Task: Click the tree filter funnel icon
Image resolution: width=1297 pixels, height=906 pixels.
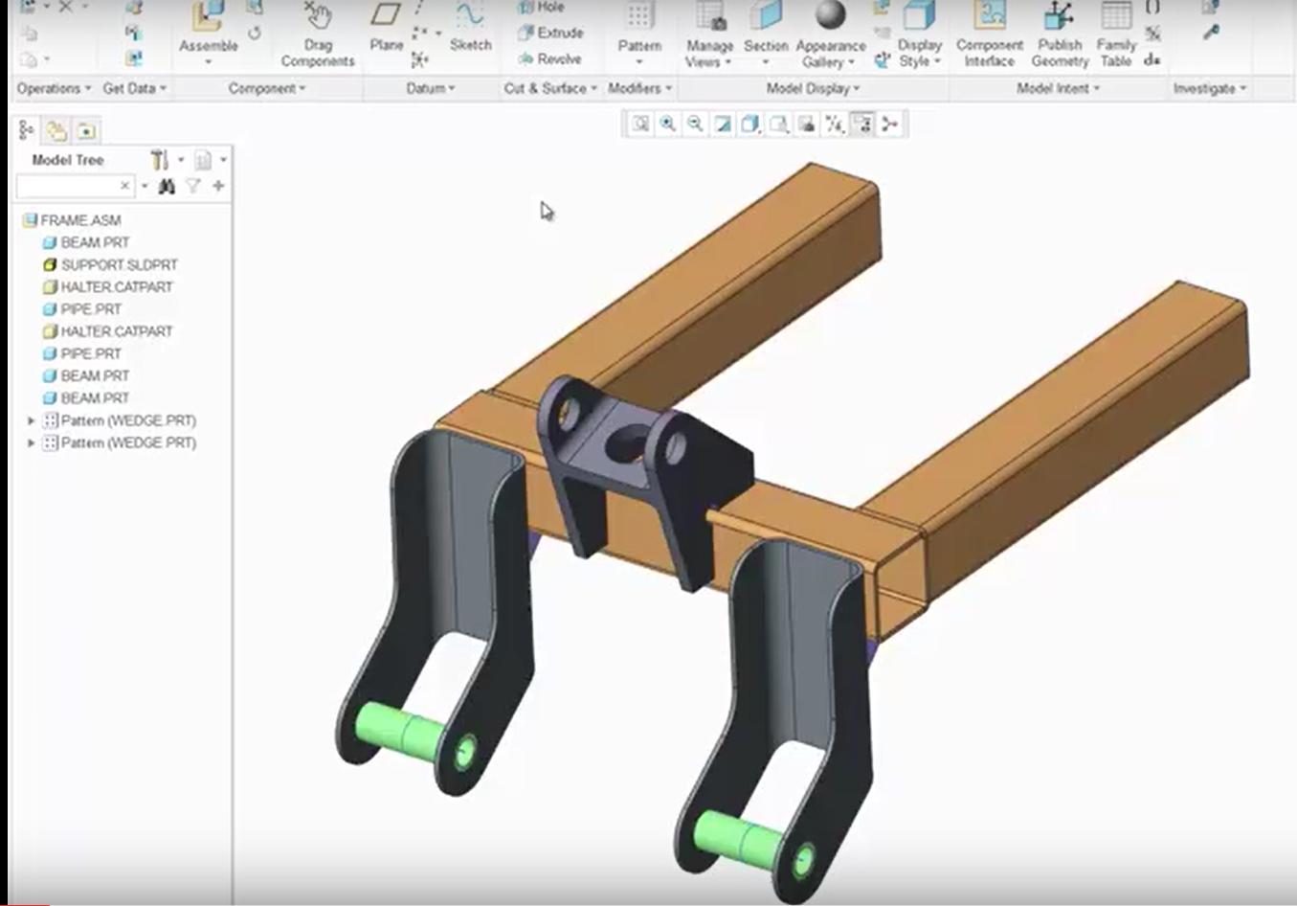Action: click(193, 186)
